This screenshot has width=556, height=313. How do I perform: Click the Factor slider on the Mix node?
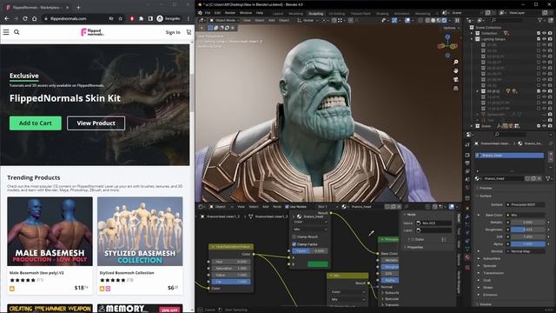(310, 251)
